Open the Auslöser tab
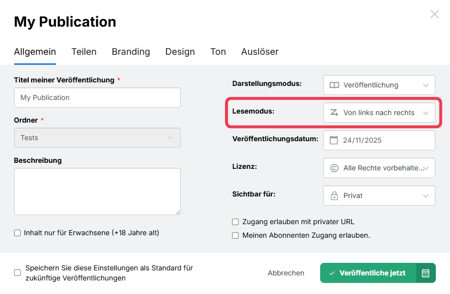This screenshot has width=450, height=294. click(260, 52)
